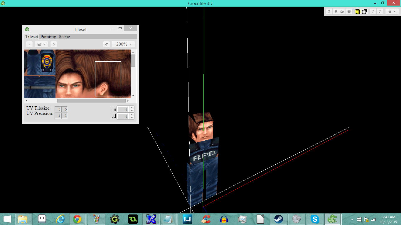401x225 pixels.
Task: Open the tileset image dropdown
Action: pos(41,44)
